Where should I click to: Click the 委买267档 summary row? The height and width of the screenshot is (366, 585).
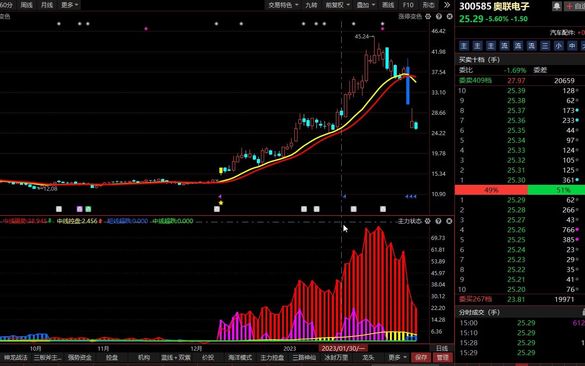(520, 299)
